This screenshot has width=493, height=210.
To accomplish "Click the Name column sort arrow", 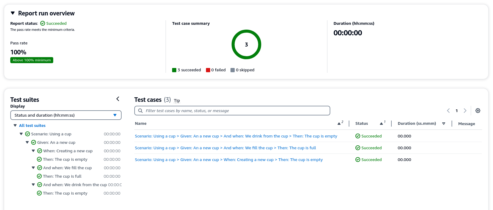I will 339,124.
